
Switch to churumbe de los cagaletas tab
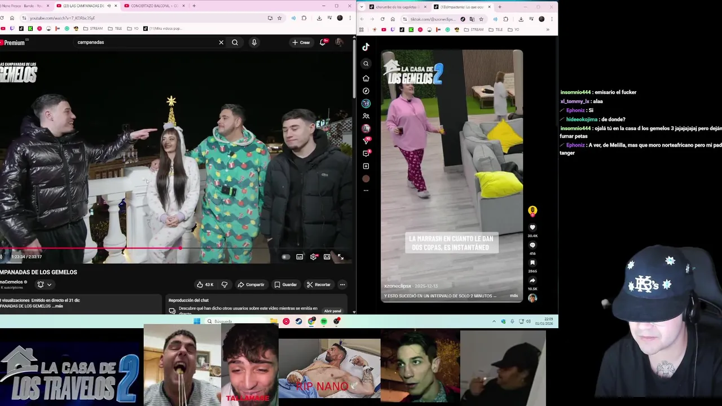pos(398,7)
